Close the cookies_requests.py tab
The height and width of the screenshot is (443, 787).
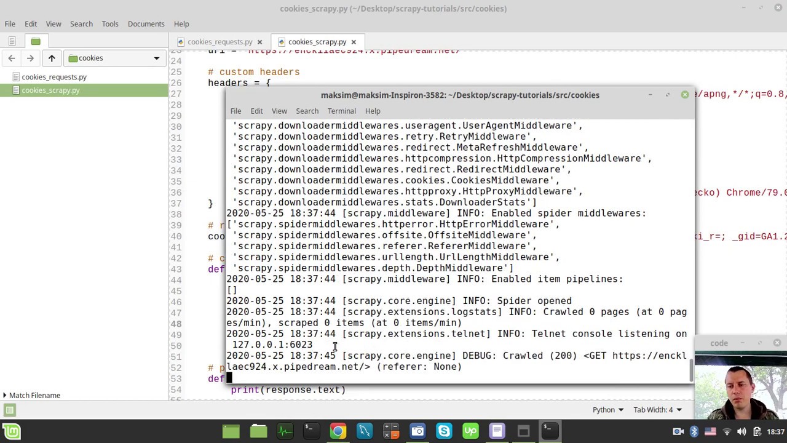click(x=259, y=42)
